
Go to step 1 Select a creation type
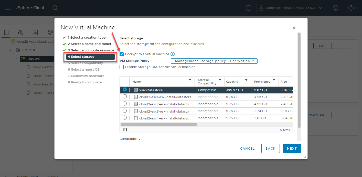pyautogui.click(x=87, y=38)
